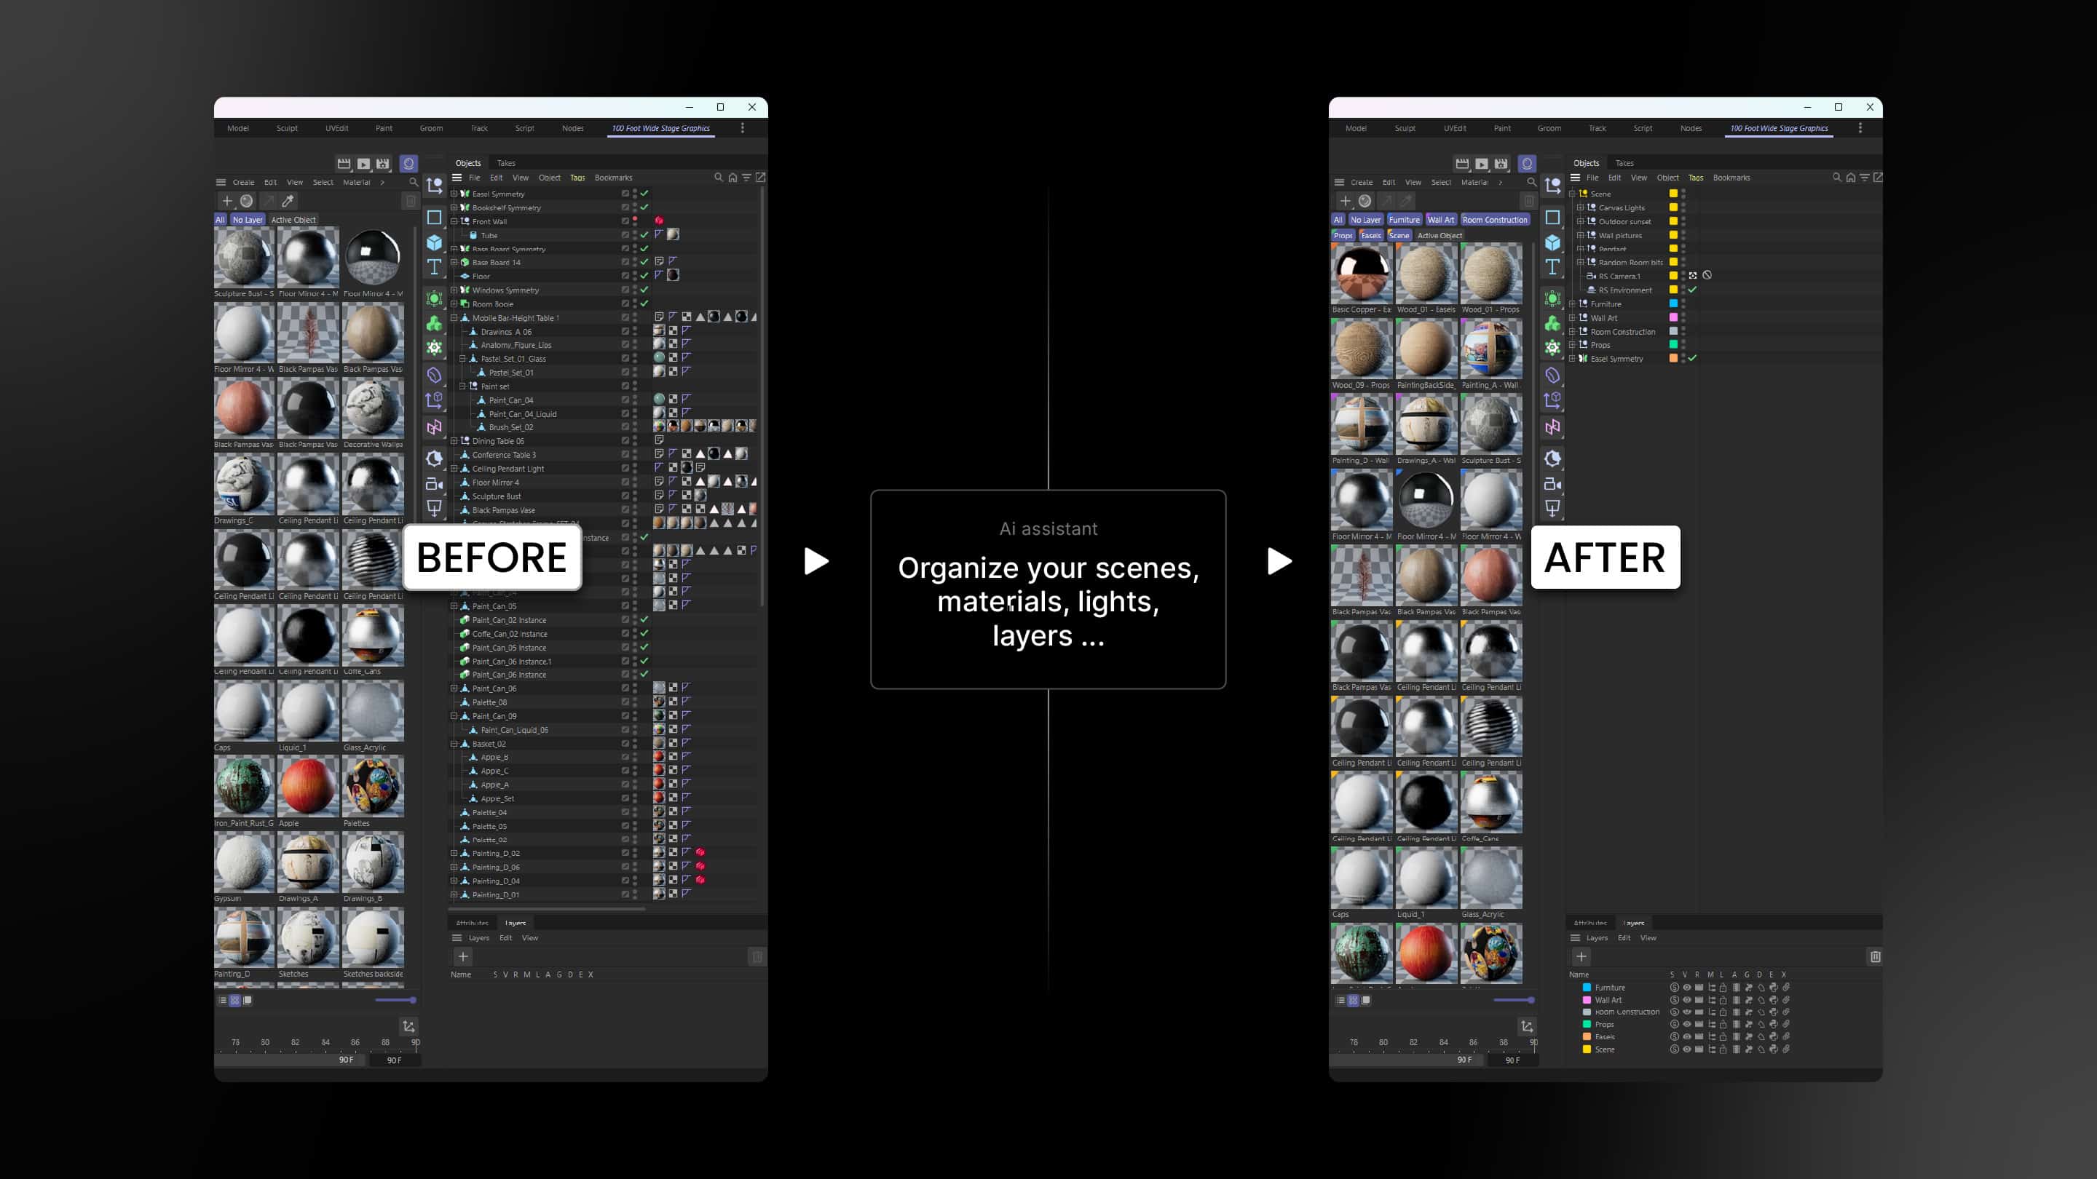
Task: Switch to Takes tab in AFTER window
Action: (1625, 163)
